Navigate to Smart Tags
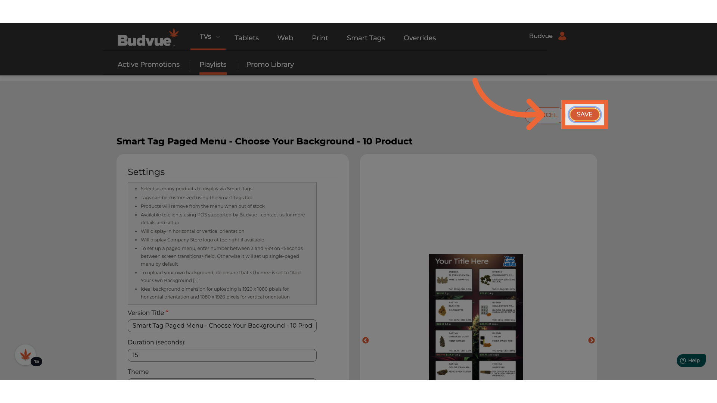The width and height of the screenshot is (717, 403). (366, 38)
